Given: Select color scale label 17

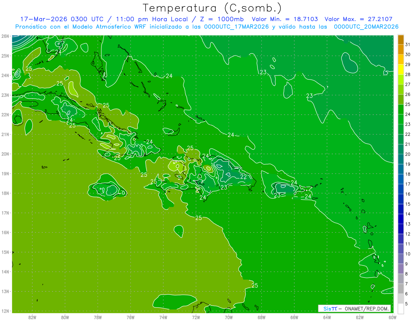Looking at the screenshot, I should click(408, 184).
